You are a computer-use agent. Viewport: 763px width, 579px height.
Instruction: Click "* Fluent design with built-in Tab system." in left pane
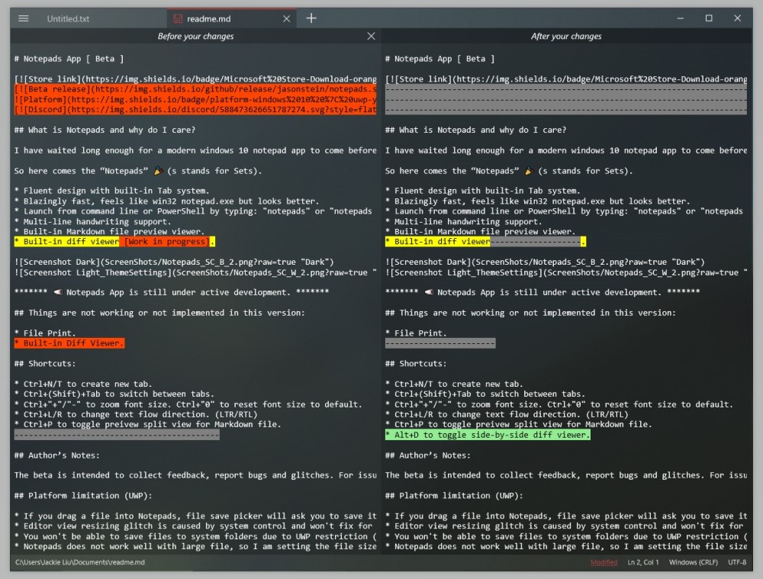pyautogui.click(x=112, y=191)
